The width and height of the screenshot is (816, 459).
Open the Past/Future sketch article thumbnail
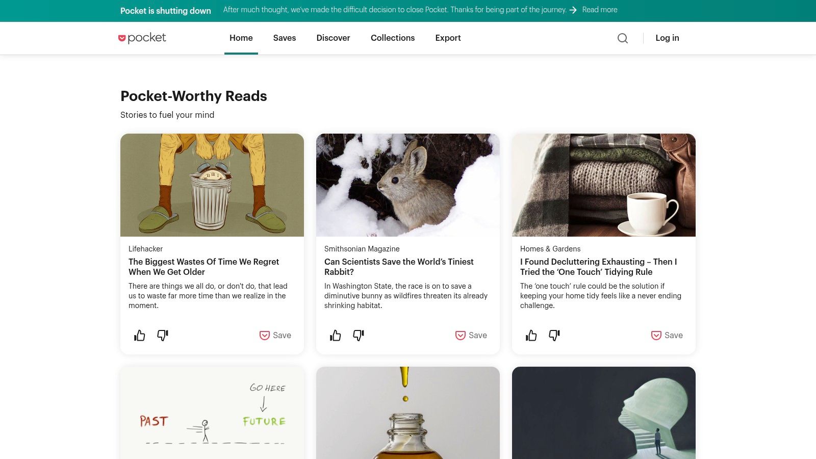coord(212,413)
